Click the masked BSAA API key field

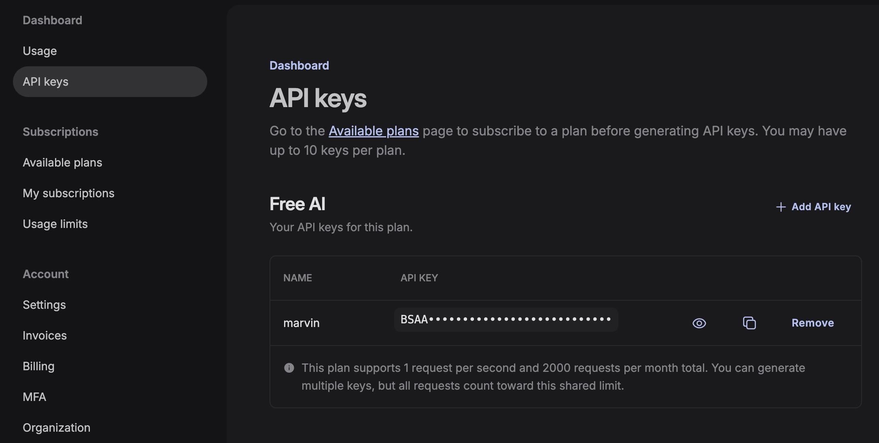pyautogui.click(x=506, y=320)
